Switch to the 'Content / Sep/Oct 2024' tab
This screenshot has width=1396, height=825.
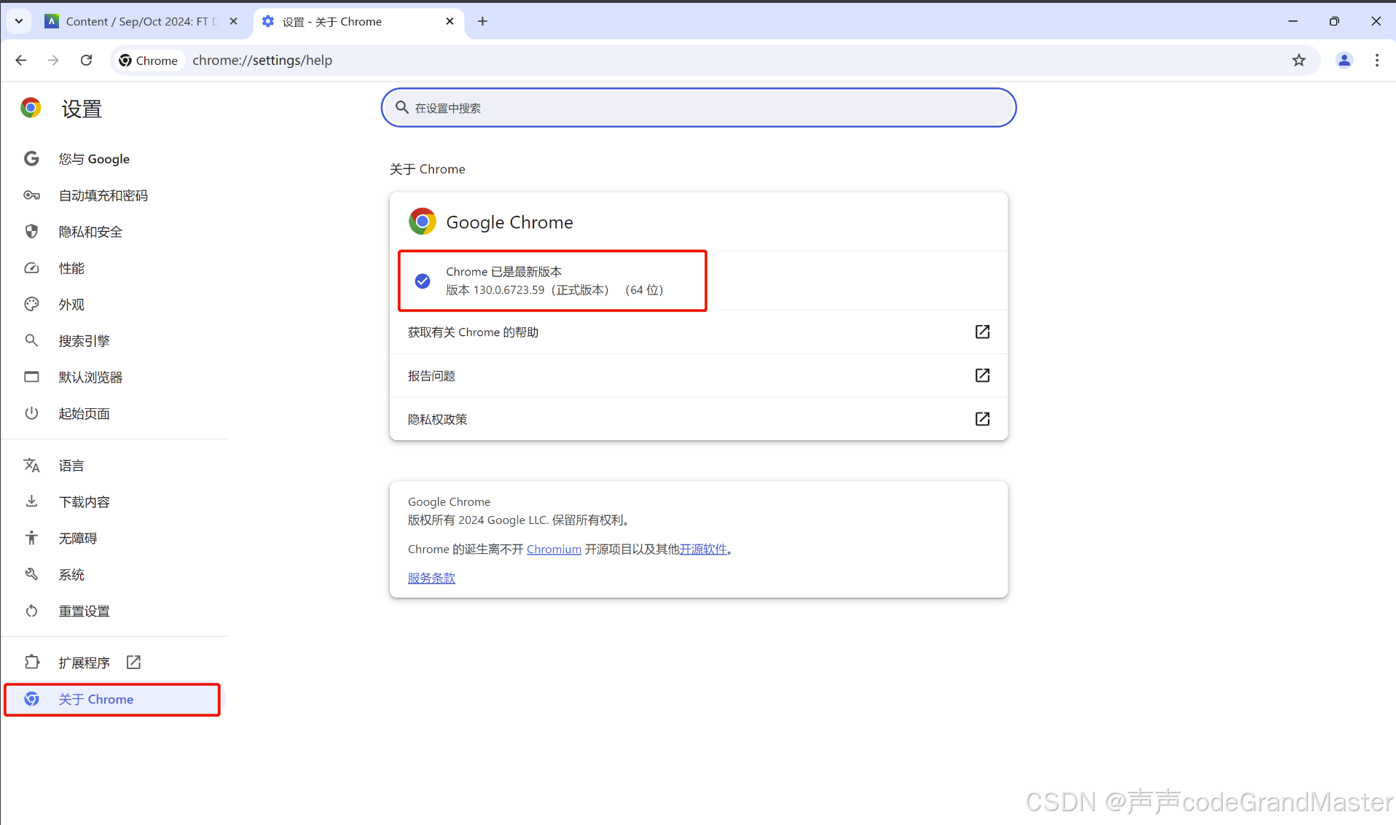coord(142,21)
